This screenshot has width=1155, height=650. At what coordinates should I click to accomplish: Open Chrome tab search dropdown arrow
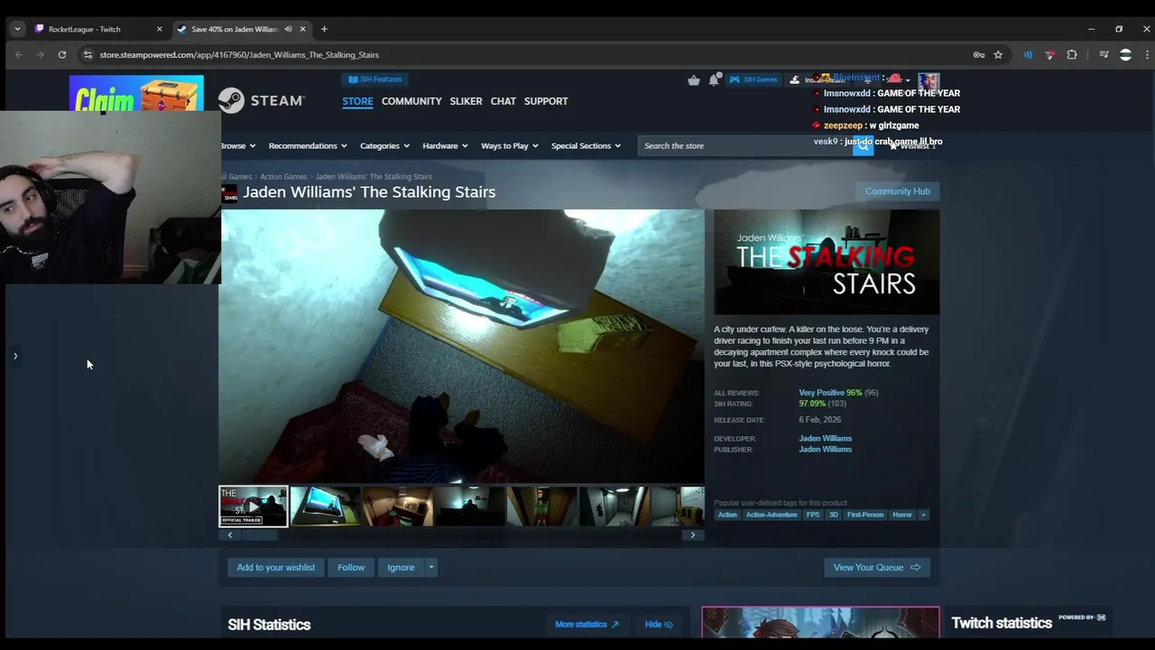pyautogui.click(x=17, y=29)
